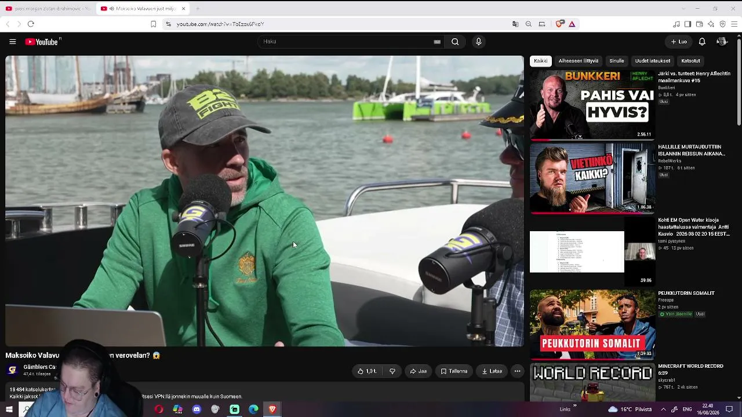Screen dimensions: 742x417
Task: Open the Leo AI sparkle icon
Action: (x=711, y=24)
